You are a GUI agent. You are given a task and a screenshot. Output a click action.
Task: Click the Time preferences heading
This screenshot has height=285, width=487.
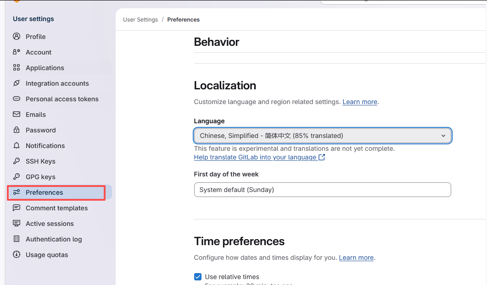(x=239, y=241)
